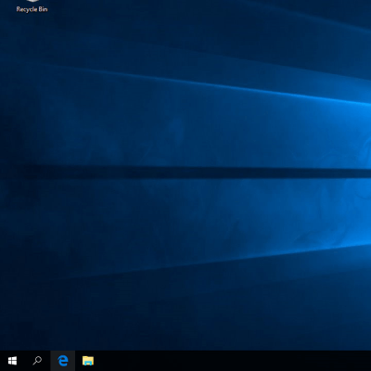
Task: Click taskbar space right of File Explorer
Action: (x=235, y=361)
